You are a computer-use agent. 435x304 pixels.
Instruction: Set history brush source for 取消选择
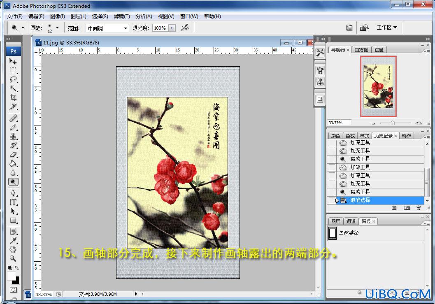(x=332, y=200)
